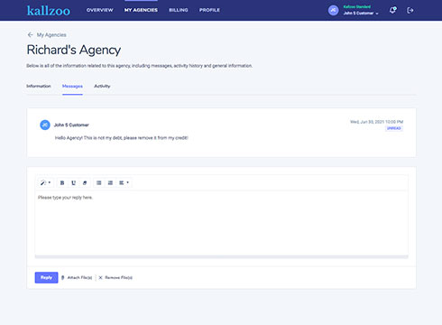Viewport: 442px width, 325px height.
Task: Click the editor's bottom resize bar
Action: [222, 256]
